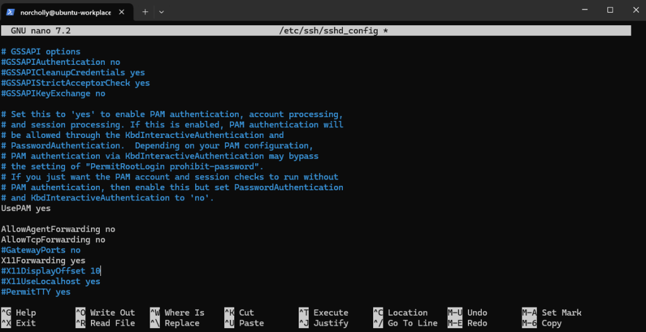Expand the new tab profile dropdown
Viewport: 646px width, 332px height.
point(161,11)
